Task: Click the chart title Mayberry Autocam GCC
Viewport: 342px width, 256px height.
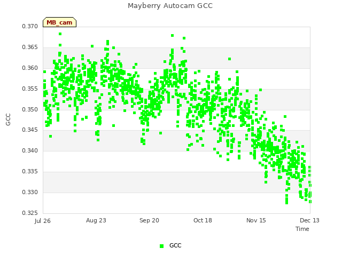Action: (170, 6)
